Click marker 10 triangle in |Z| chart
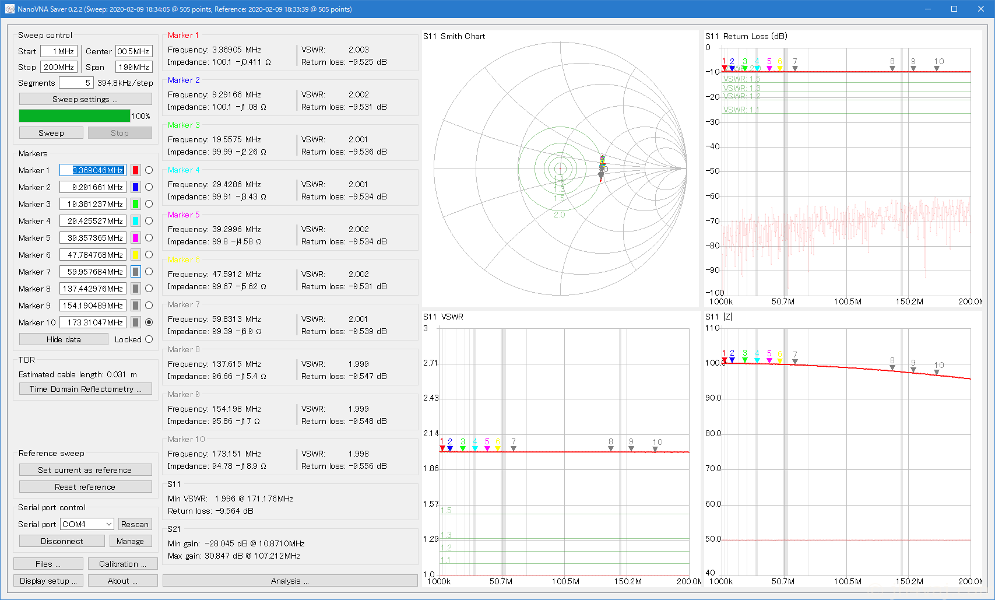The image size is (995, 600). 937,372
